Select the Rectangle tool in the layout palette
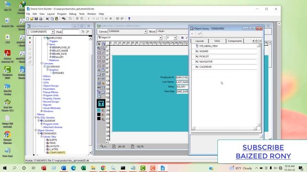 click(99, 53)
